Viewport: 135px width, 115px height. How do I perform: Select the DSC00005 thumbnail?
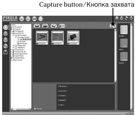(73, 38)
